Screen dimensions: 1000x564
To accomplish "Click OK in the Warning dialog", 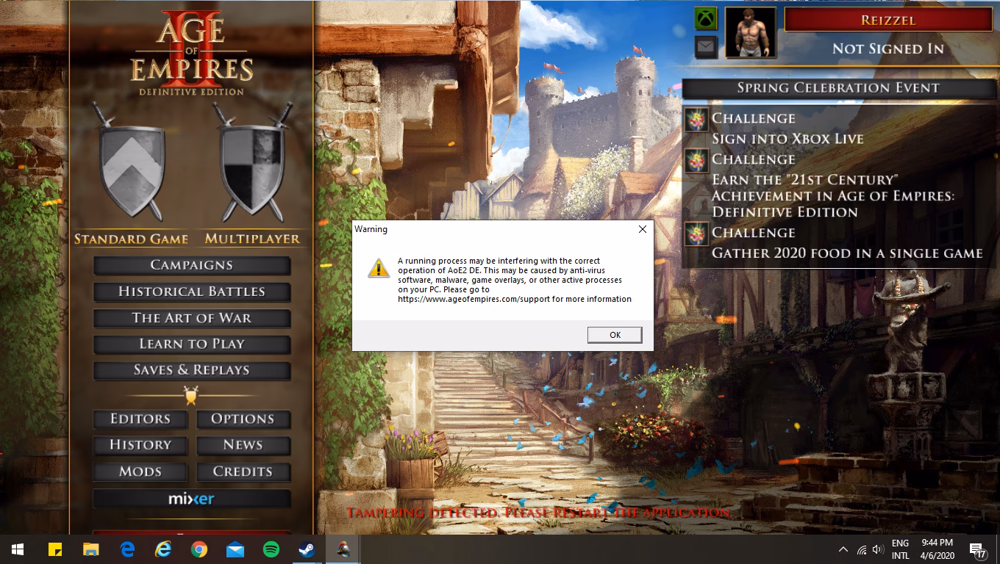I will 615,335.
